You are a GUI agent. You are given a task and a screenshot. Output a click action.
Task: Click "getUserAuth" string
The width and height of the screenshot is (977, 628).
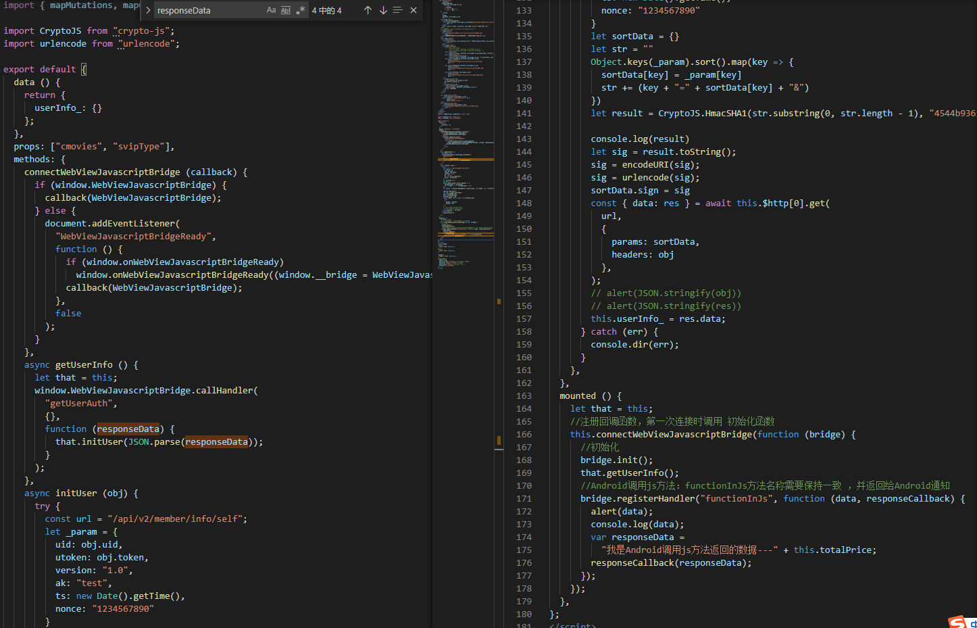click(x=81, y=404)
